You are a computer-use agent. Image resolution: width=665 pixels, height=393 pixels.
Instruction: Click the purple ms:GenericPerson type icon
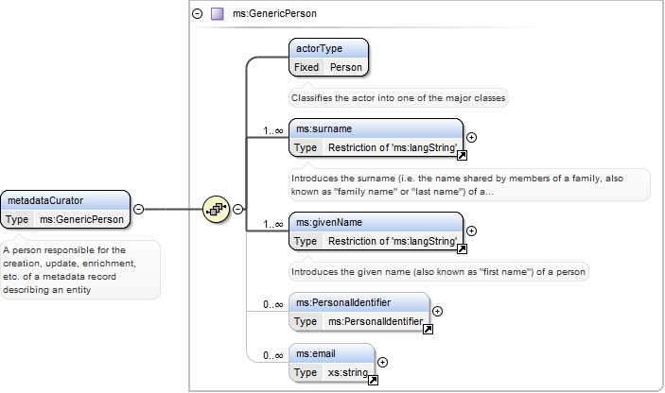(218, 14)
